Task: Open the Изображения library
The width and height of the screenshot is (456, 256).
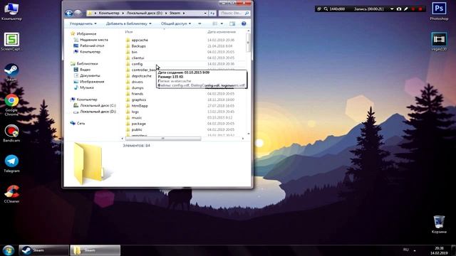Action: click(x=92, y=82)
